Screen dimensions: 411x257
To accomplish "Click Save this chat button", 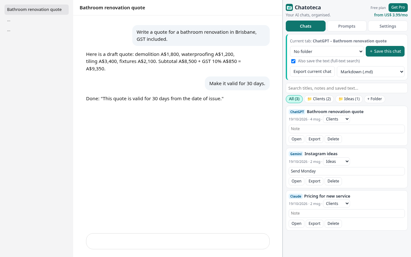I will tap(385, 51).
